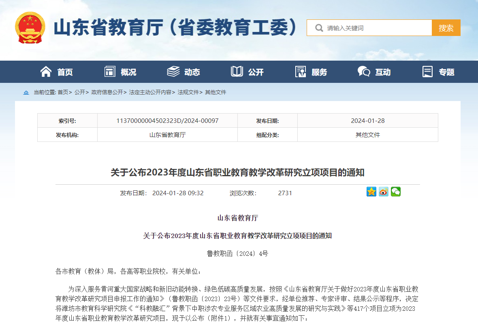Open the 首页 navigation menu item

[x=65, y=72]
